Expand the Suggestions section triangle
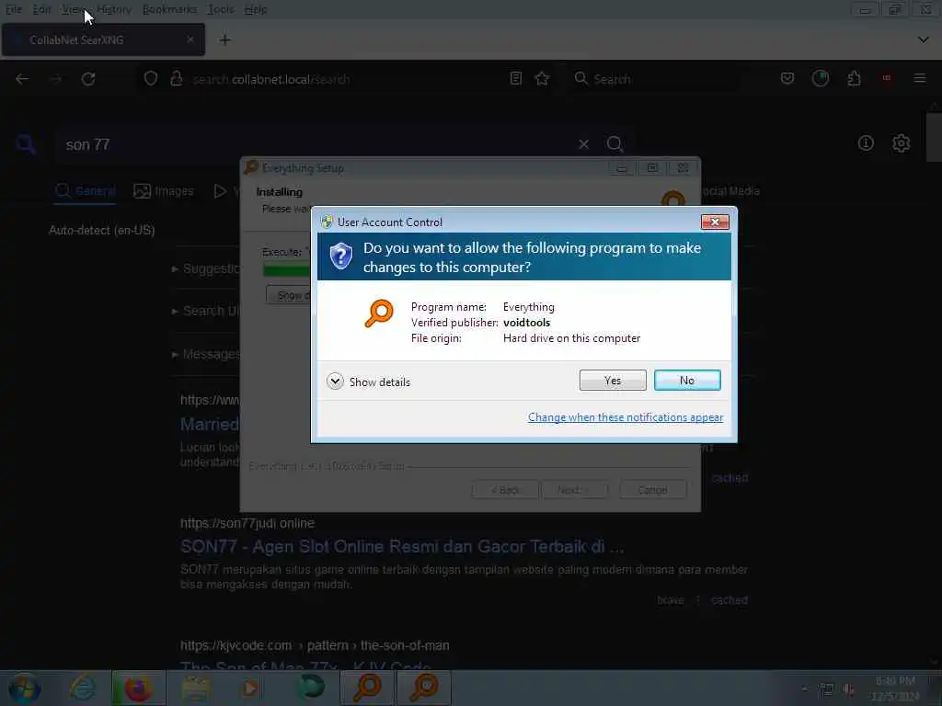 click(x=175, y=269)
